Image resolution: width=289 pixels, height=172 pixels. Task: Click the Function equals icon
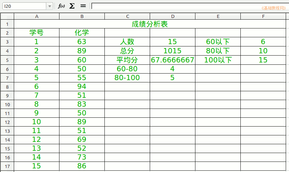pos(83,6)
